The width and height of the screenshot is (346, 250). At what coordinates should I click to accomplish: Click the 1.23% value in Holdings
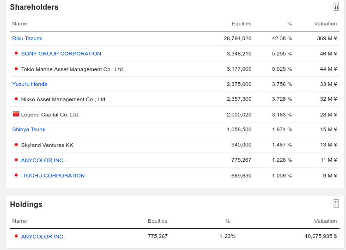click(228, 236)
